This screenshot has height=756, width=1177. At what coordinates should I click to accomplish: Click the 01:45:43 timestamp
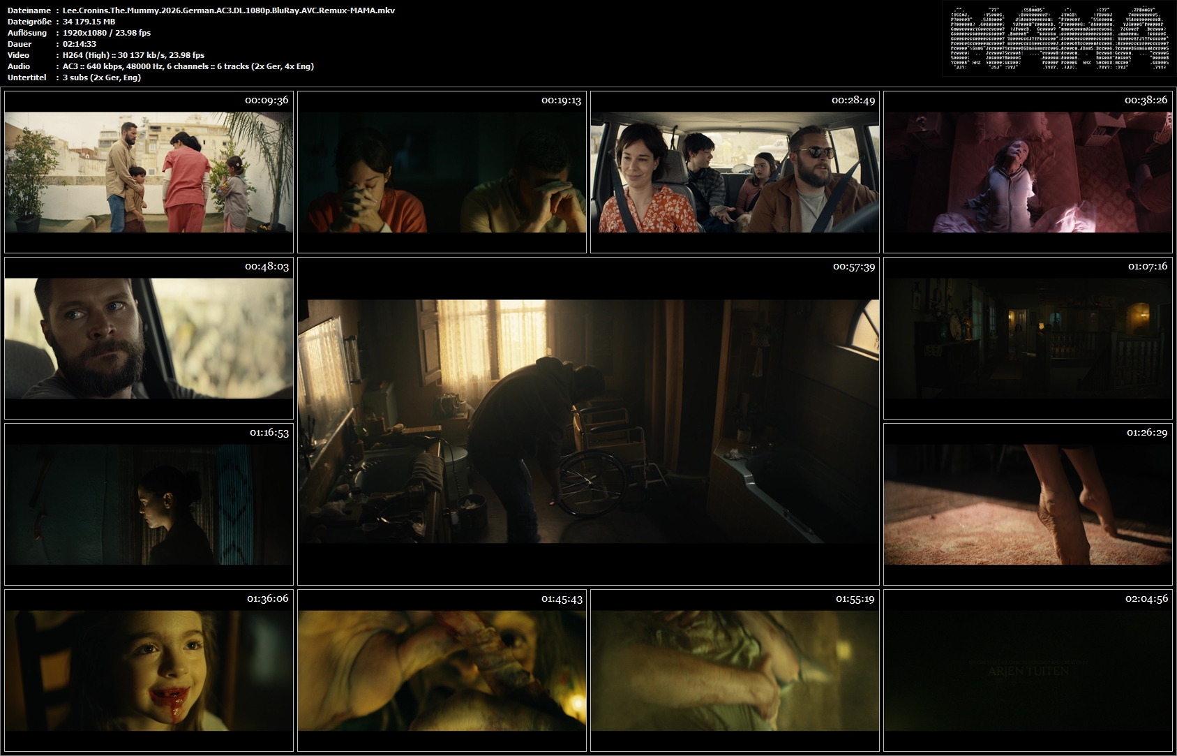tap(562, 599)
